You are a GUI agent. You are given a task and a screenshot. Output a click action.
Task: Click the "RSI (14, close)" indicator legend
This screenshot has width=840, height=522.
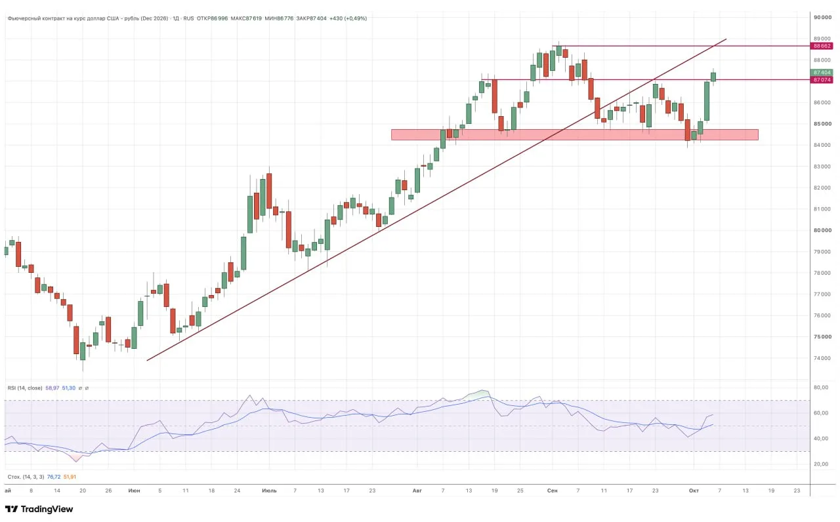pyautogui.click(x=25, y=388)
